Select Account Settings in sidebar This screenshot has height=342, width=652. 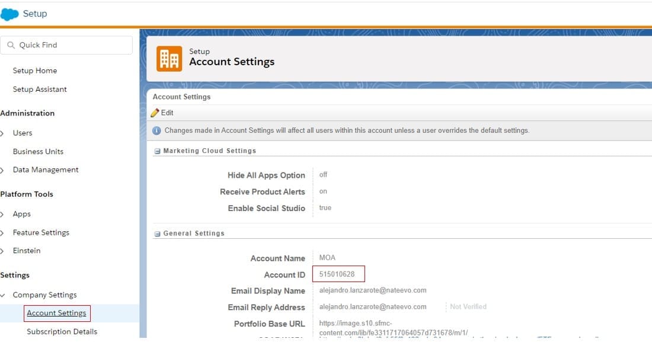[x=56, y=313]
